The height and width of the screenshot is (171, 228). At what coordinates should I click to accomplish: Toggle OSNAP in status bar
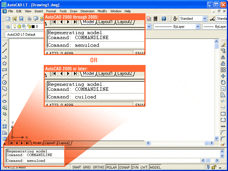pos(123,167)
